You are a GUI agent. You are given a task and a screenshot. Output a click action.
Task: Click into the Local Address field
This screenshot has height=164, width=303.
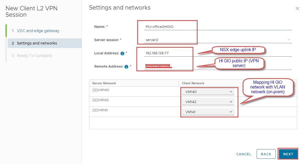point(218,53)
